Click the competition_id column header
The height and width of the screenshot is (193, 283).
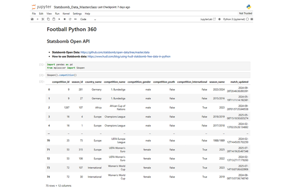[x=61, y=82]
